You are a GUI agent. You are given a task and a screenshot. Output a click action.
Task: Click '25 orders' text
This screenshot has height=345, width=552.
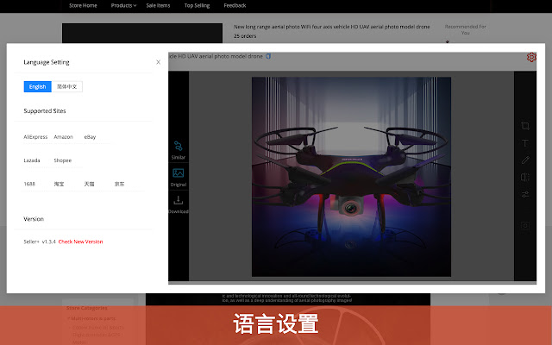pos(245,36)
